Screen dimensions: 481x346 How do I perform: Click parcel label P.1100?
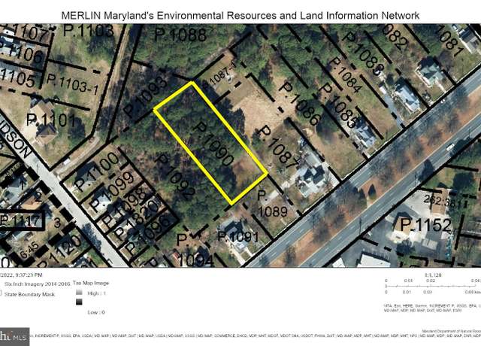coord(97,171)
